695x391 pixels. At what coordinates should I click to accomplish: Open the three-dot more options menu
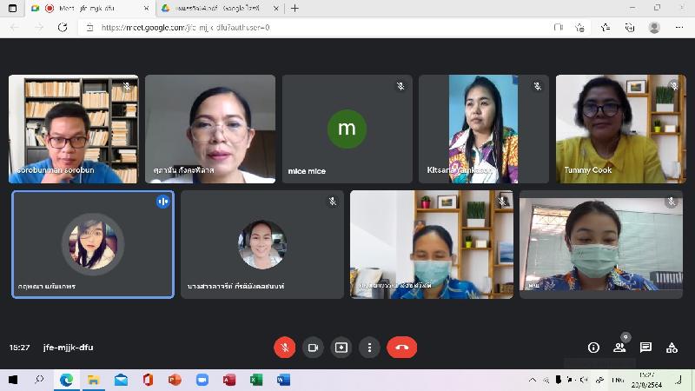[x=370, y=348]
